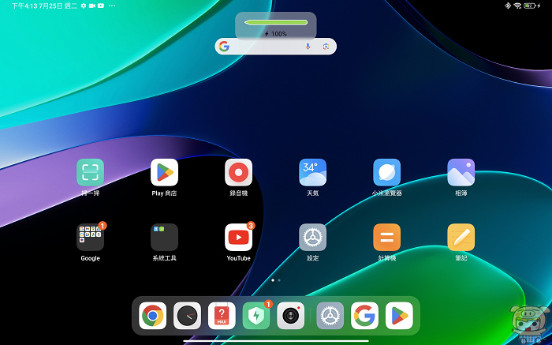Open the MIUI help app in dock

[222, 316]
